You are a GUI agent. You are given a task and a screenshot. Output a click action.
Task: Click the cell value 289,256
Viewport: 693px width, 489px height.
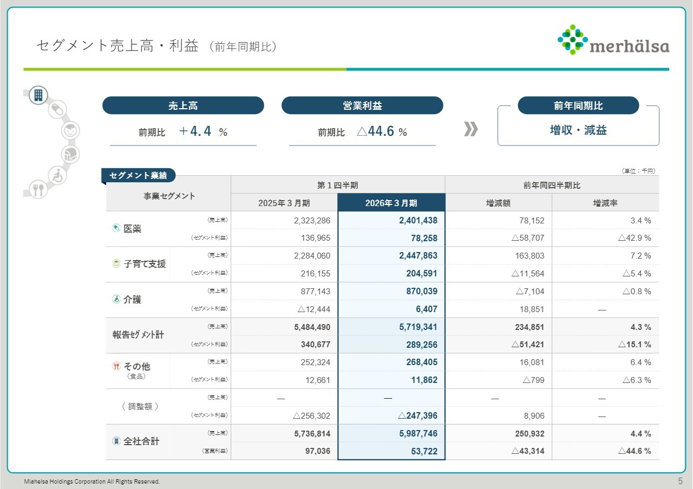tap(422, 345)
